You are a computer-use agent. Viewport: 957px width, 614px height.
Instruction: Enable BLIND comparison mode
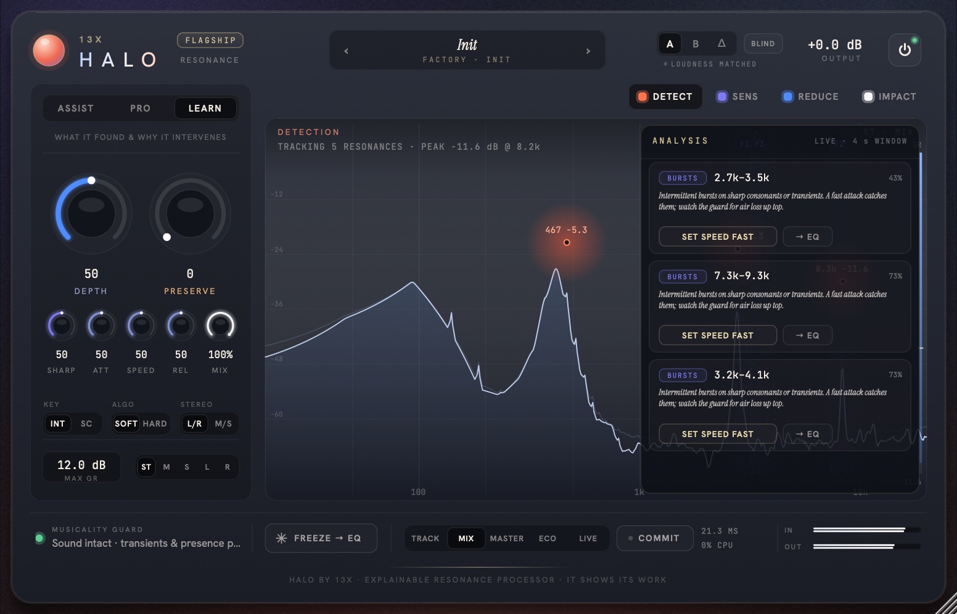(763, 44)
